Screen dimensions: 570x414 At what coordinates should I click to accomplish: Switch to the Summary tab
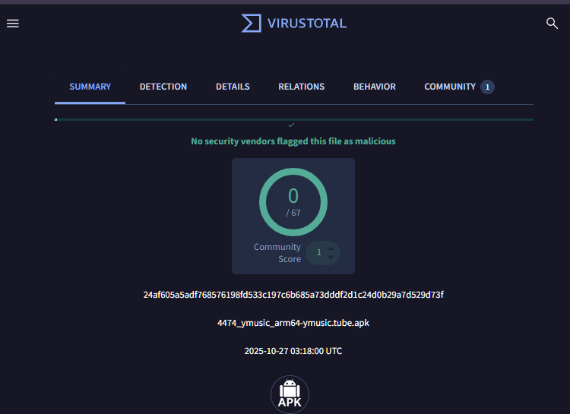(90, 87)
